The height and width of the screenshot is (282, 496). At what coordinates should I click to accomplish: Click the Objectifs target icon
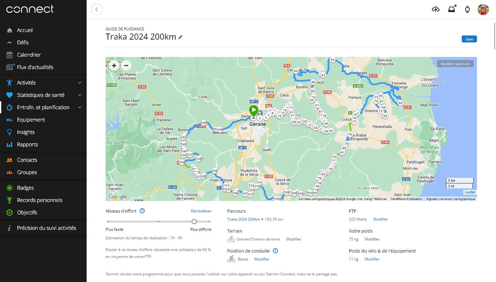click(10, 212)
